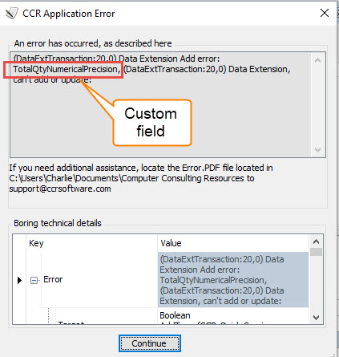Click down arrow of technical details scrollbar
The image size is (339, 357).
[316, 318]
